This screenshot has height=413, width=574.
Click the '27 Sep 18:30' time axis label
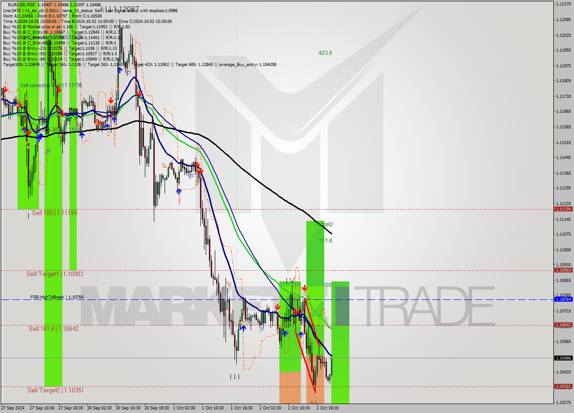tap(70, 408)
